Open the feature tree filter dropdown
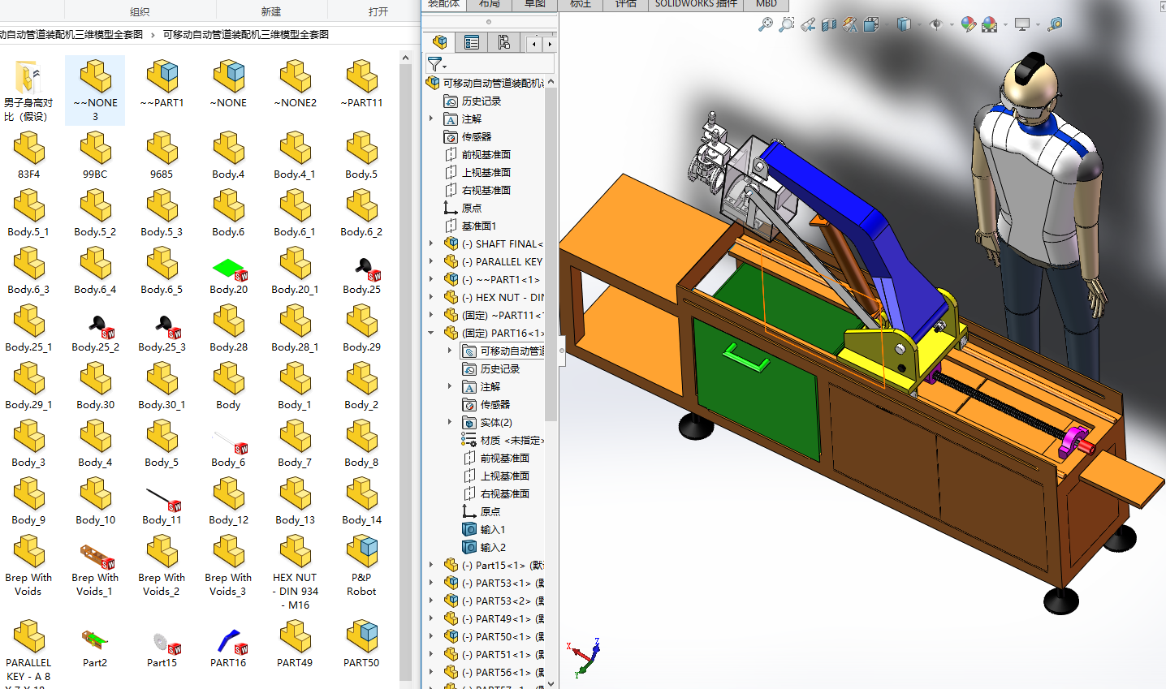This screenshot has height=689, width=1166. pyautogui.click(x=437, y=64)
